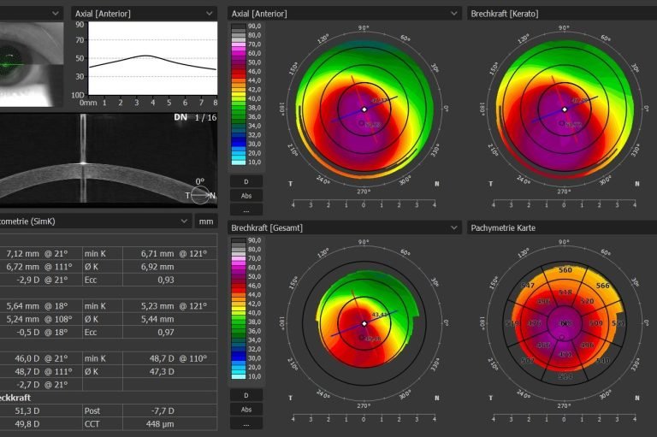Click the 509 sector on the pachymetry map
Screen dimensions: 657x437
point(595,323)
